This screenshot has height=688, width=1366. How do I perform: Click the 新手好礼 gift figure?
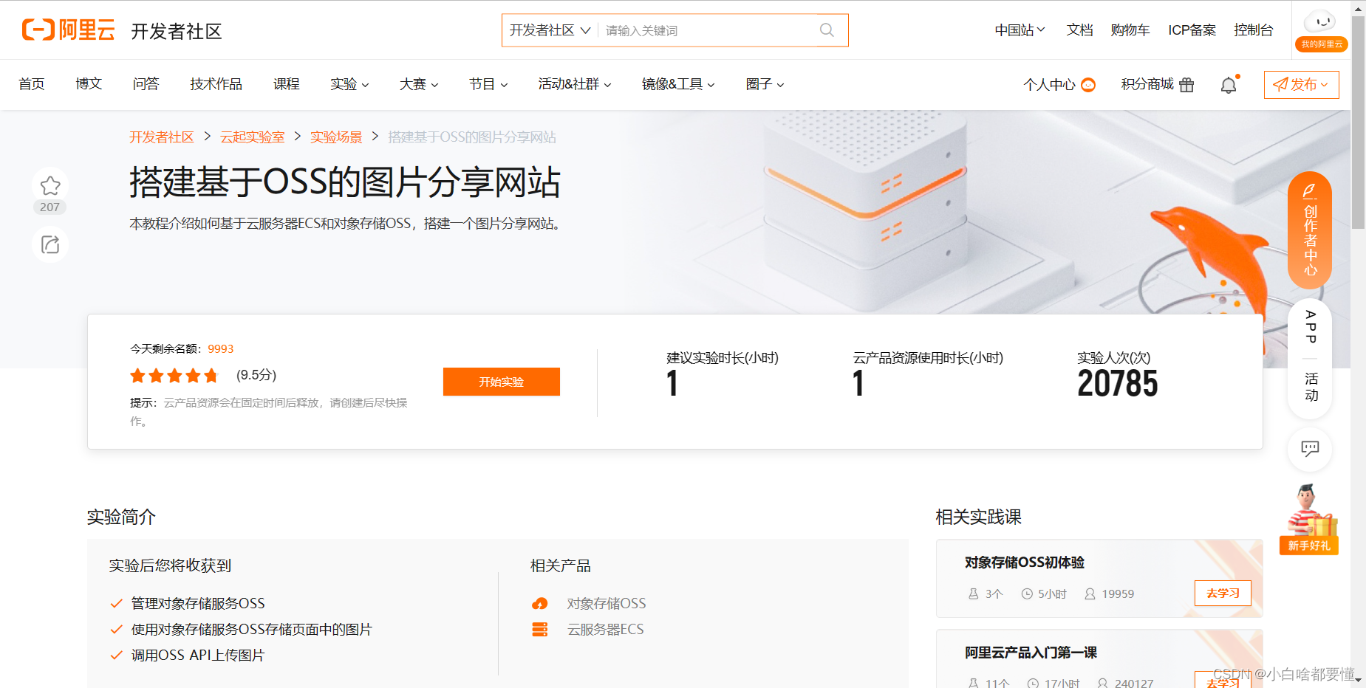click(1309, 518)
